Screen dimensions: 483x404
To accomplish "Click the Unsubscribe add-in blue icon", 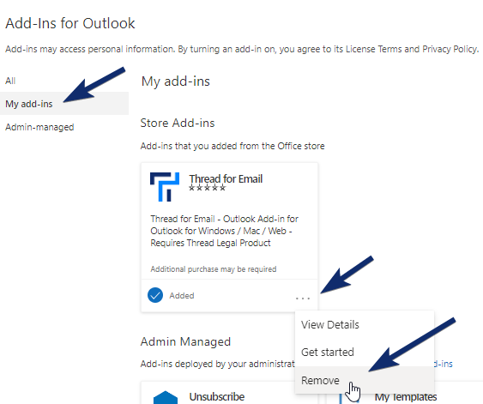I will [x=166, y=397].
